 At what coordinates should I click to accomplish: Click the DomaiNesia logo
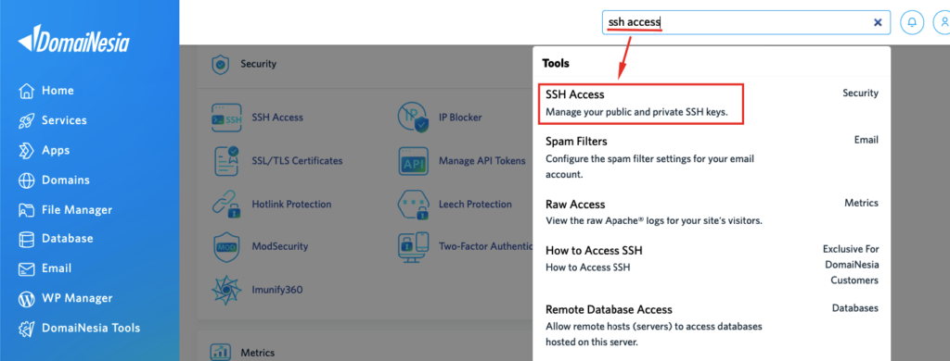point(73,39)
